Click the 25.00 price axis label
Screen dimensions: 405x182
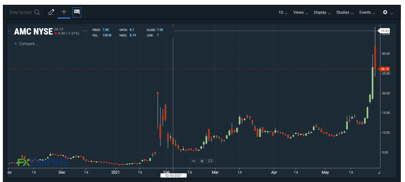[386, 73]
